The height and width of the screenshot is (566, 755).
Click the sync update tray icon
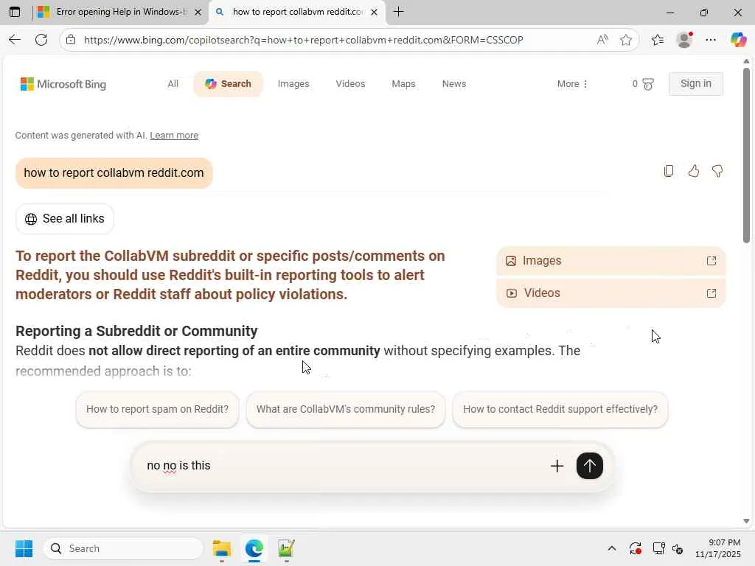click(635, 548)
